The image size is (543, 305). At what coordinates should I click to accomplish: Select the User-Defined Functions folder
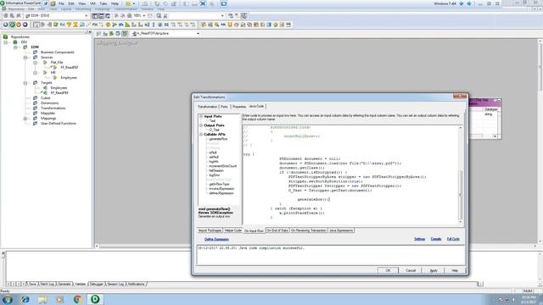59,124
